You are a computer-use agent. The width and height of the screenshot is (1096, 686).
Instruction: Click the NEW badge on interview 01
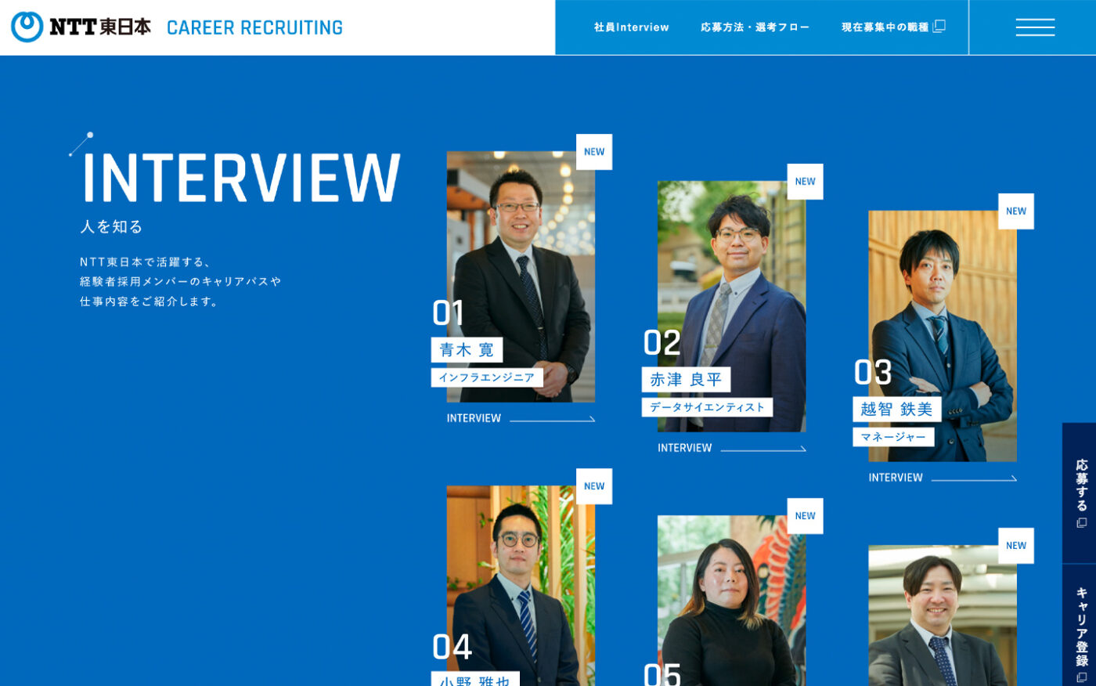594,152
